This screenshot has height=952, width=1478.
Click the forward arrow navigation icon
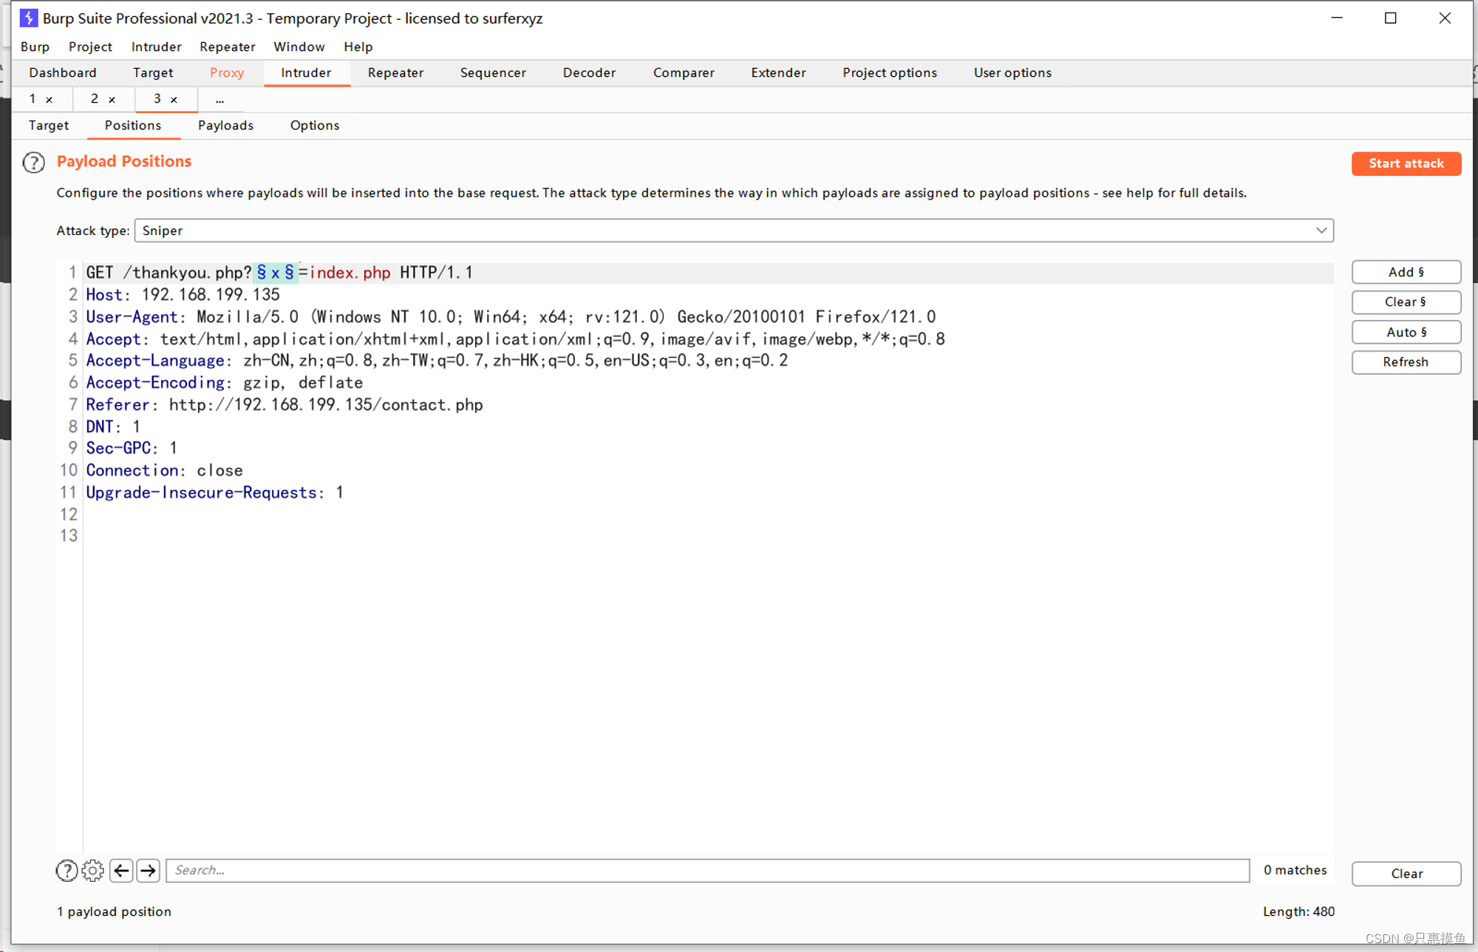click(148, 869)
